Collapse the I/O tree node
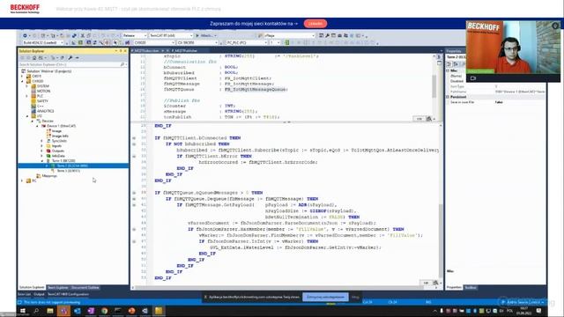This screenshot has width=564, height=317. pyautogui.click(x=27, y=116)
